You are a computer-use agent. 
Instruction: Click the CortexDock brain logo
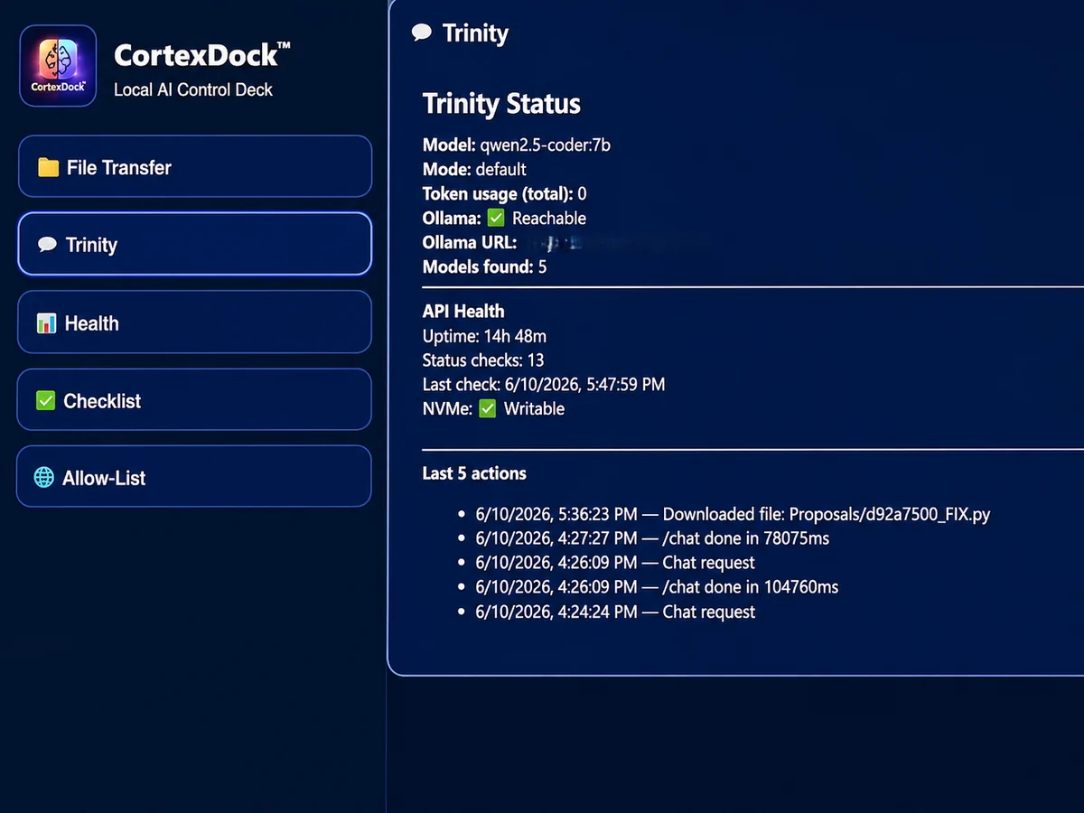coord(58,66)
